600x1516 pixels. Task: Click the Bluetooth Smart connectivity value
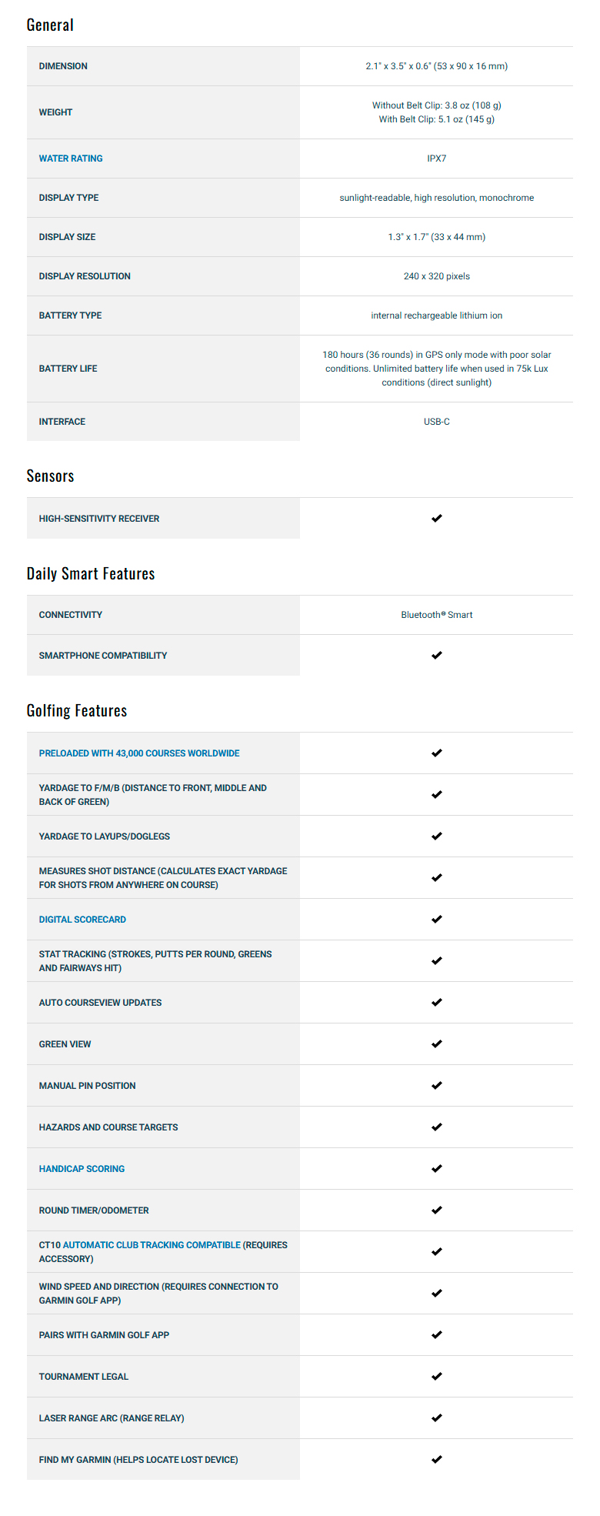pyautogui.click(x=436, y=615)
